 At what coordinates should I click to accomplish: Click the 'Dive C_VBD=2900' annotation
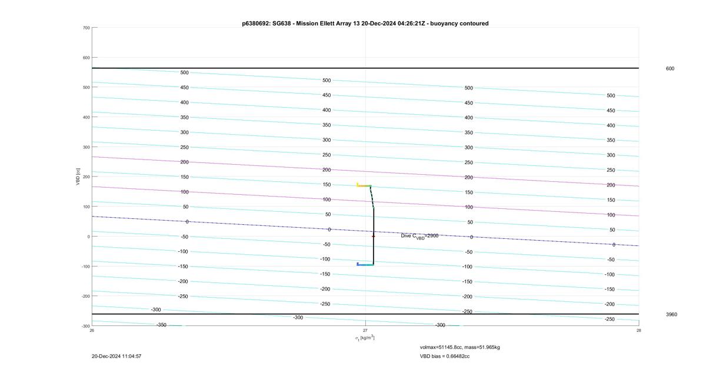(419, 236)
